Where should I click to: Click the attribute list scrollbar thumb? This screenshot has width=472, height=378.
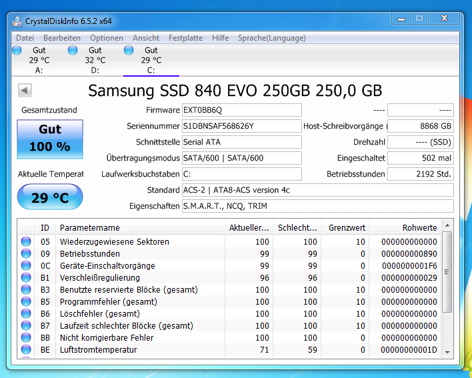pyautogui.click(x=447, y=272)
